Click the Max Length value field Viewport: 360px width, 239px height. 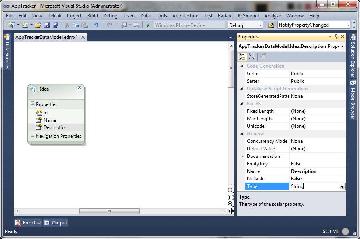[x=318, y=119]
